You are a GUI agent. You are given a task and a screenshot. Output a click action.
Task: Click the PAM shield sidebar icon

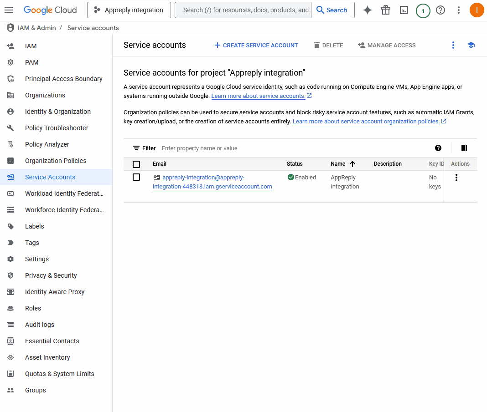tap(10, 62)
